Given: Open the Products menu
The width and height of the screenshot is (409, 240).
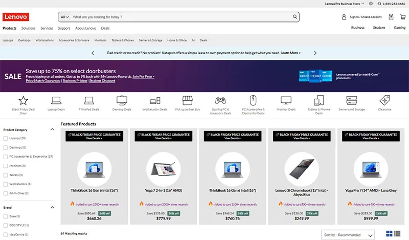Looking at the screenshot, I should pos(9,28).
